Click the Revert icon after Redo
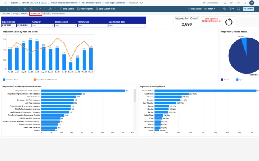Screen dimensions: 259x161 (19, 9)
